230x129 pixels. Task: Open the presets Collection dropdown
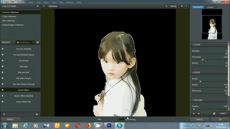coord(25,42)
